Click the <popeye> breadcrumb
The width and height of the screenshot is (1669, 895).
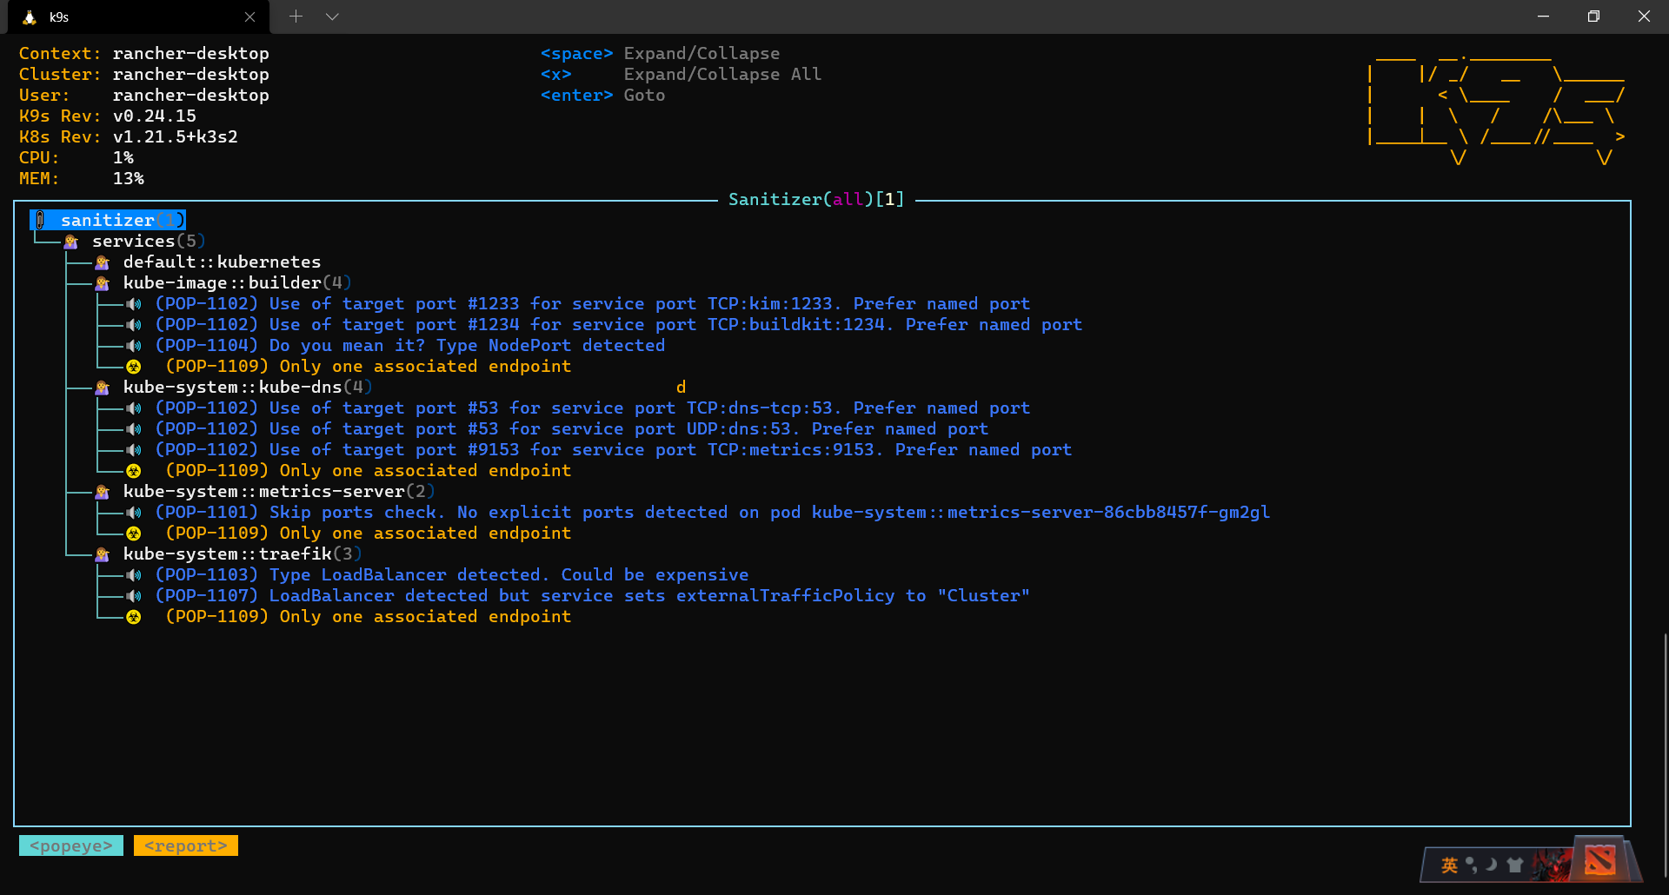click(71, 845)
